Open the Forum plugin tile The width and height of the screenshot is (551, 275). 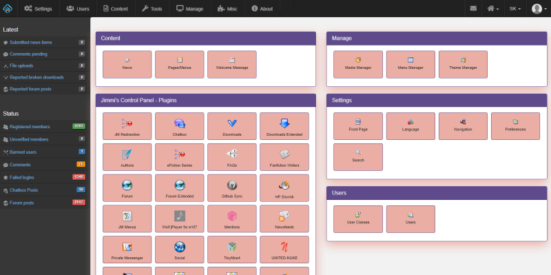[127, 187]
